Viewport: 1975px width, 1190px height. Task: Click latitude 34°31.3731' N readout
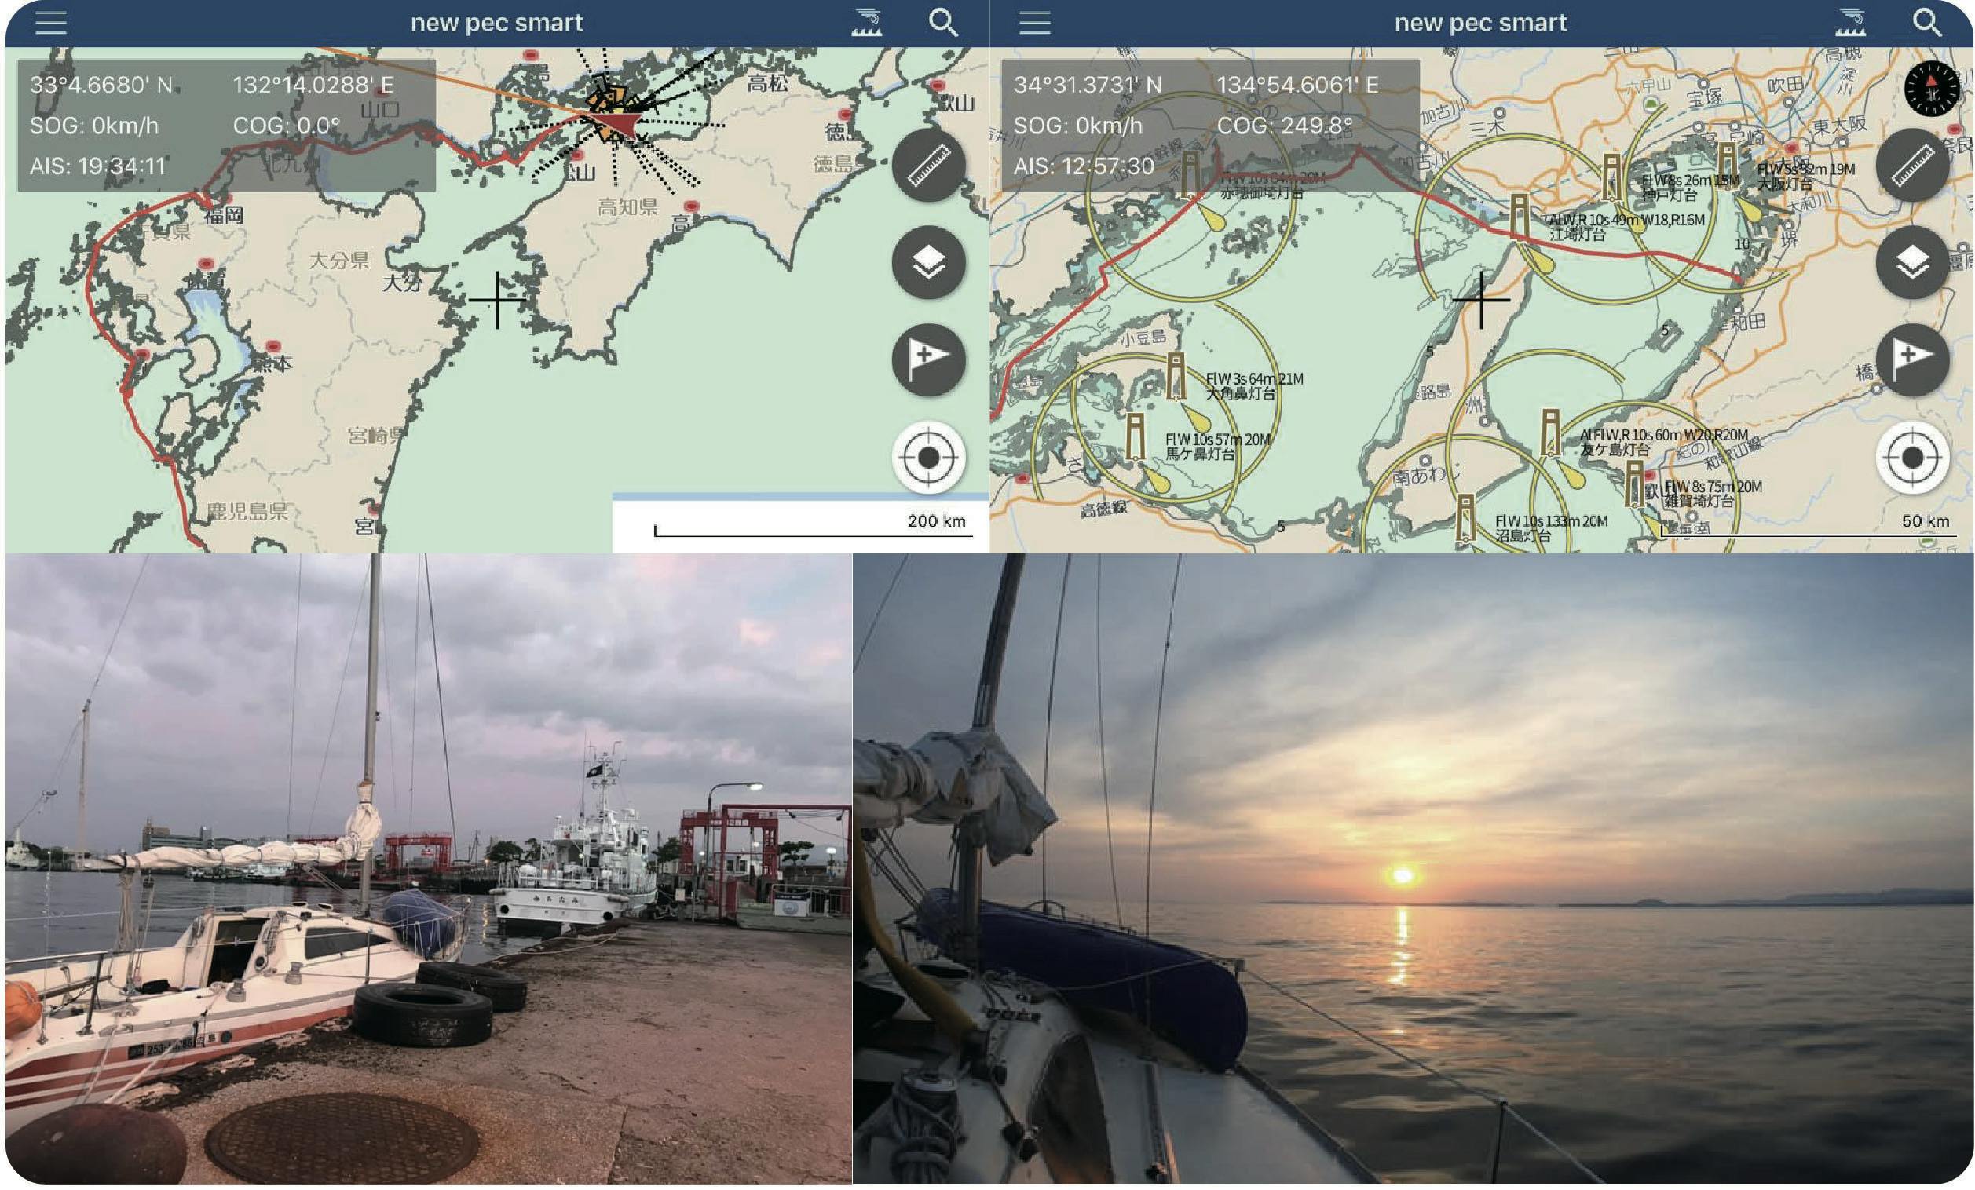(x=1087, y=85)
